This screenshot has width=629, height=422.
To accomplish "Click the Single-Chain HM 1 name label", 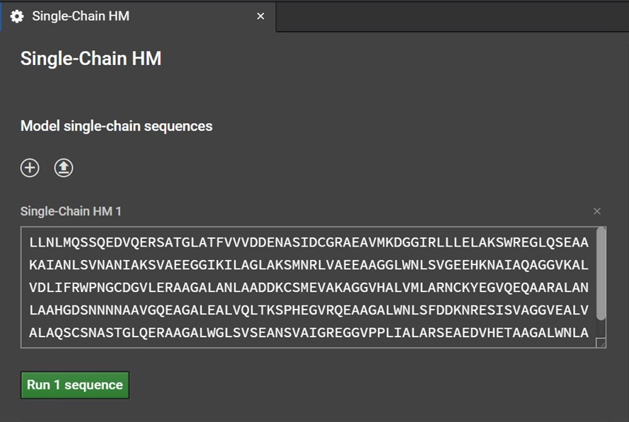I will pyautogui.click(x=71, y=211).
